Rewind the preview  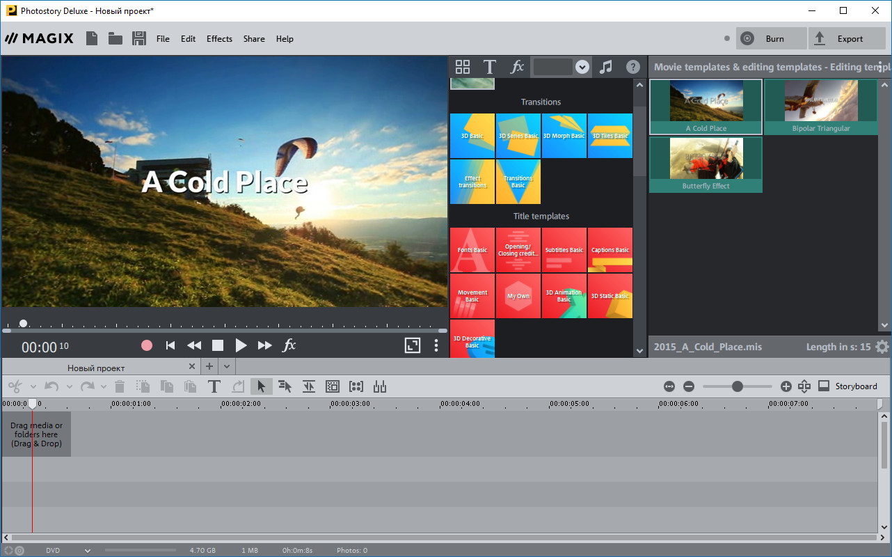(194, 345)
